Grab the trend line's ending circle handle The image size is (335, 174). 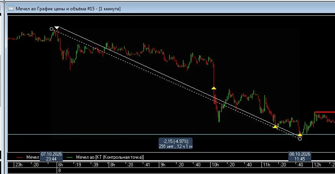pos(300,139)
